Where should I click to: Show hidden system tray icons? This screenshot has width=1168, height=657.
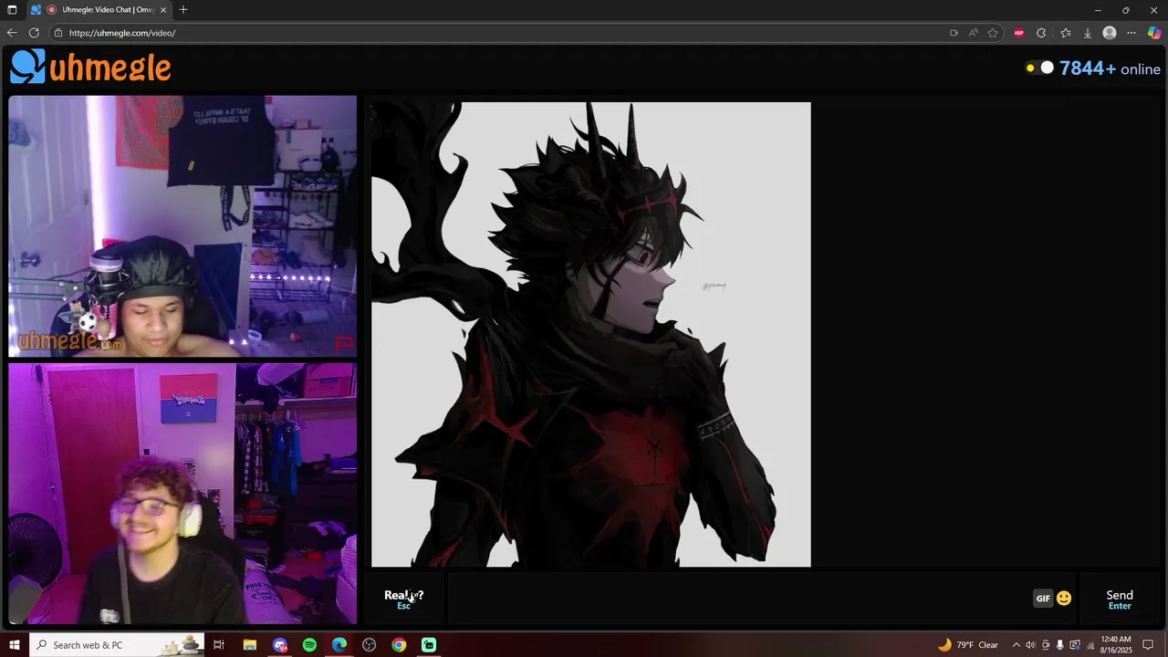[x=1016, y=645]
